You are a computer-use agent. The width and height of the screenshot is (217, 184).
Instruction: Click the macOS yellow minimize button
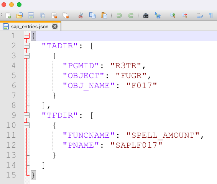(12, 5)
